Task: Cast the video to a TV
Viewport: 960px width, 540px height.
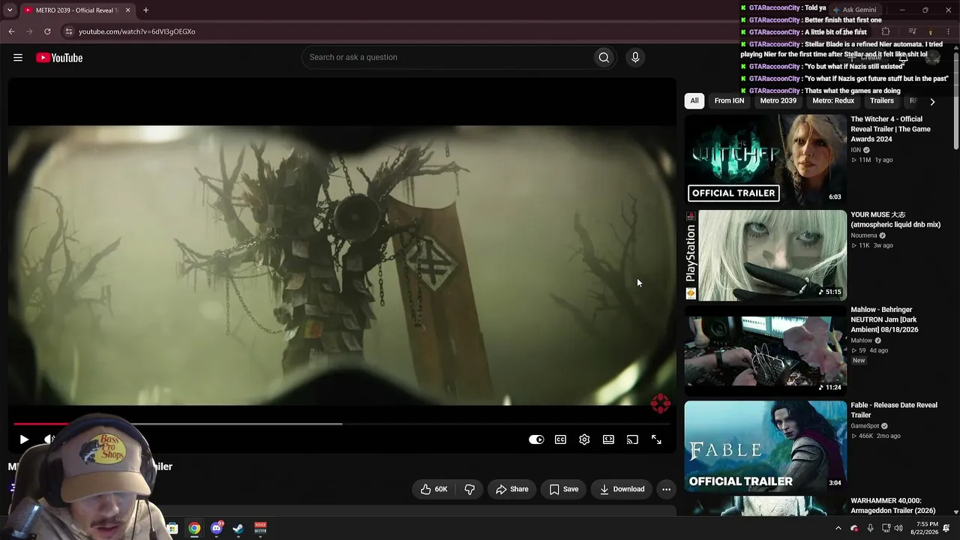Action: [632, 439]
